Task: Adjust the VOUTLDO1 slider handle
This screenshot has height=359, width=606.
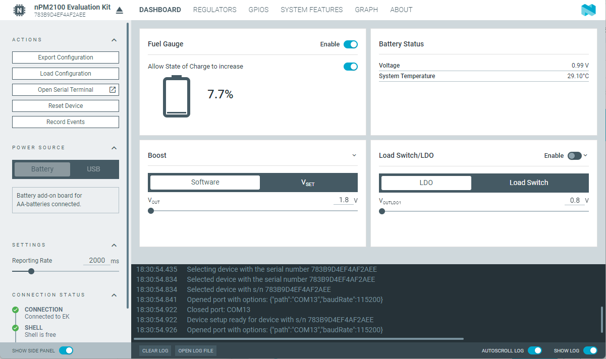Action: coord(382,211)
